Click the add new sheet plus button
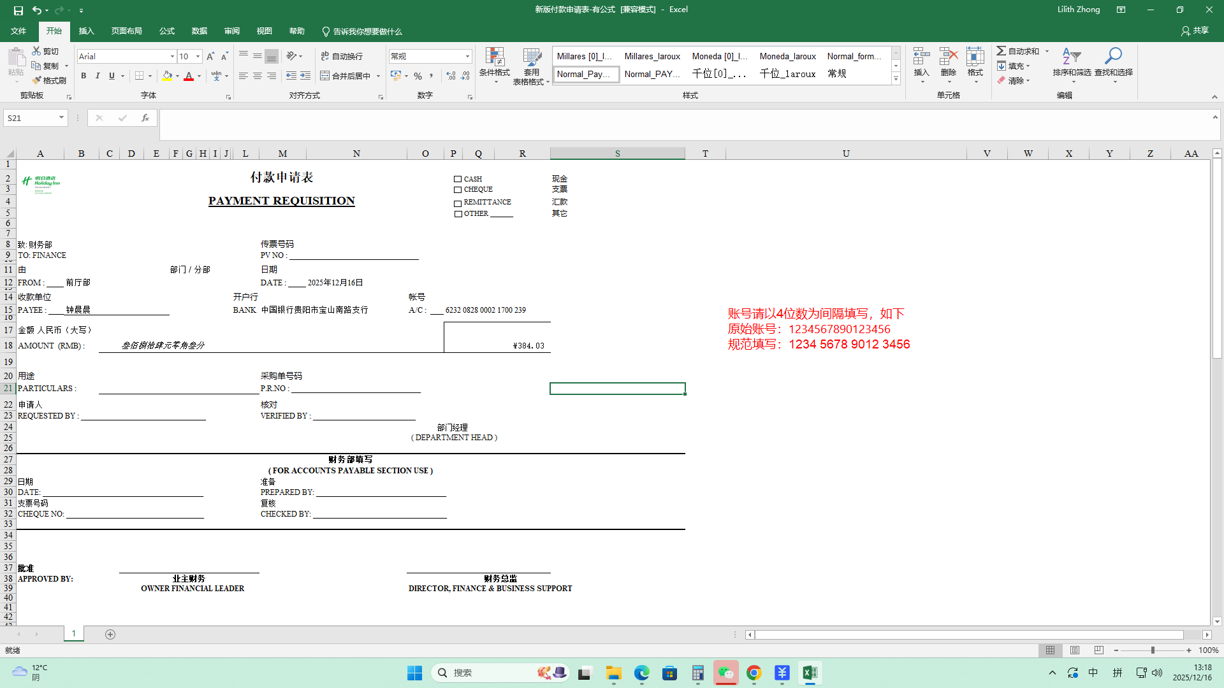This screenshot has height=688, width=1224. point(110,634)
